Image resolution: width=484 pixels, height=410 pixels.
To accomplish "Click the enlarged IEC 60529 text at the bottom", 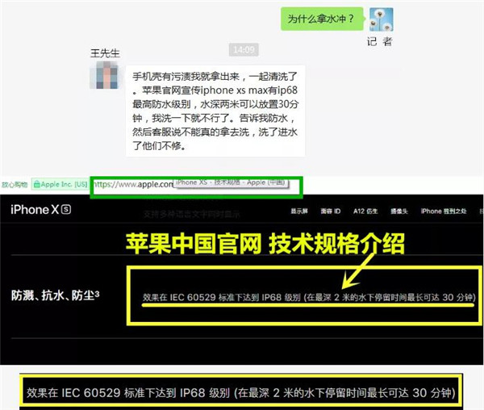I will [x=240, y=393].
